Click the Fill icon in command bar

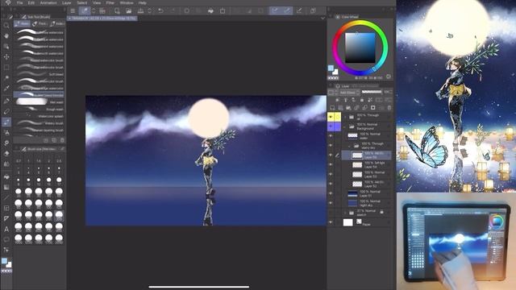210,10
